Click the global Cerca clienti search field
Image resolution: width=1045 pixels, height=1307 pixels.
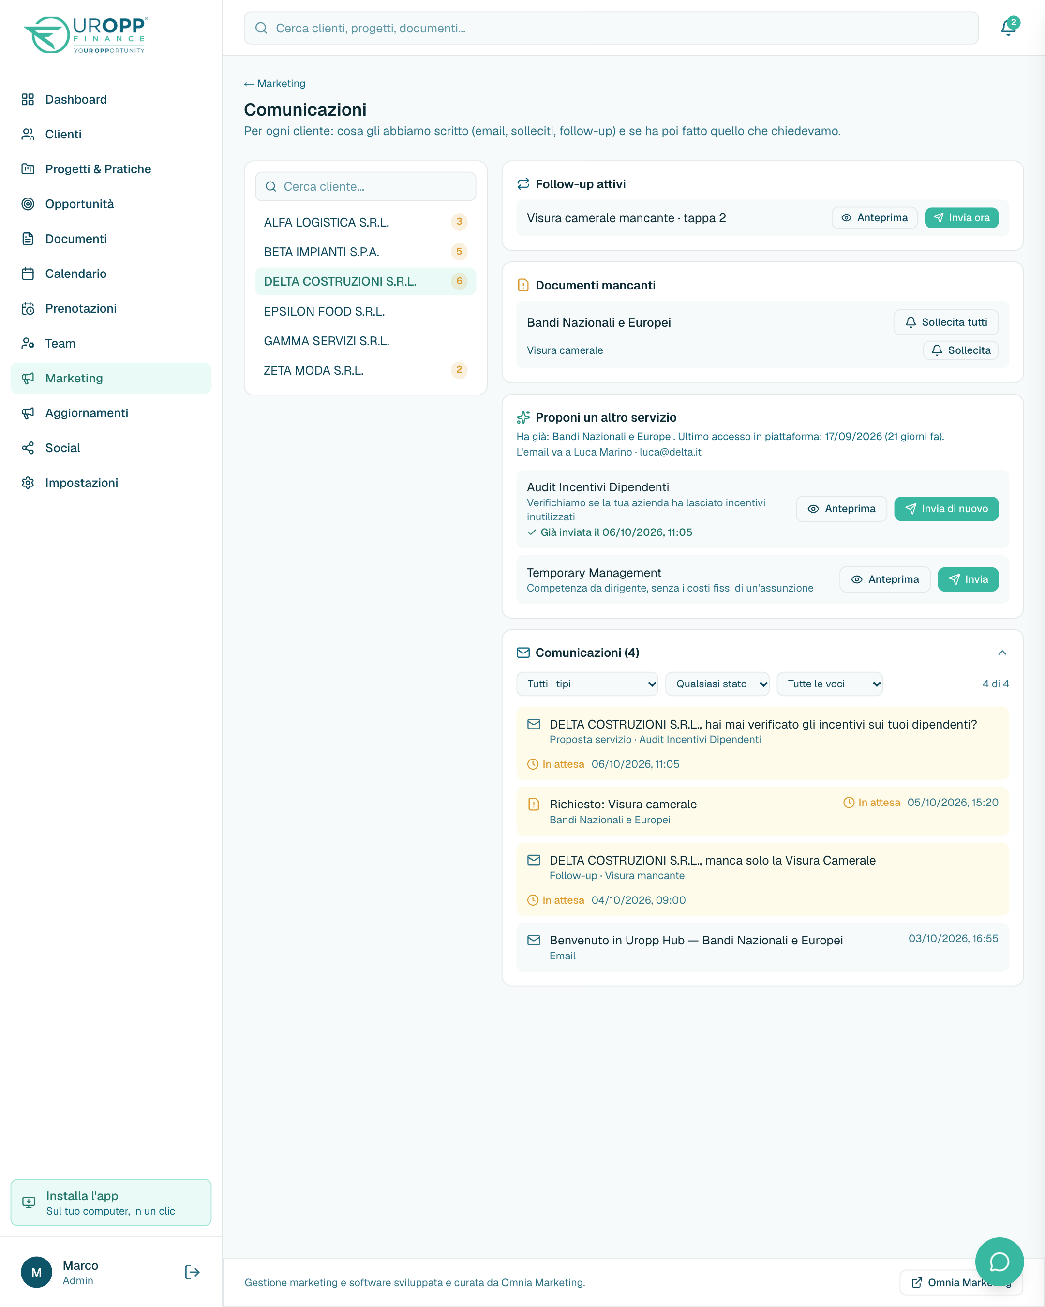(x=611, y=28)
